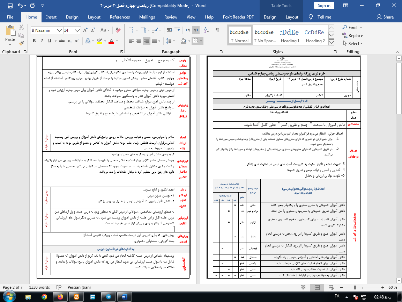
Task: Open the borders dropdown arrow
Action: [x=201, y=41]
